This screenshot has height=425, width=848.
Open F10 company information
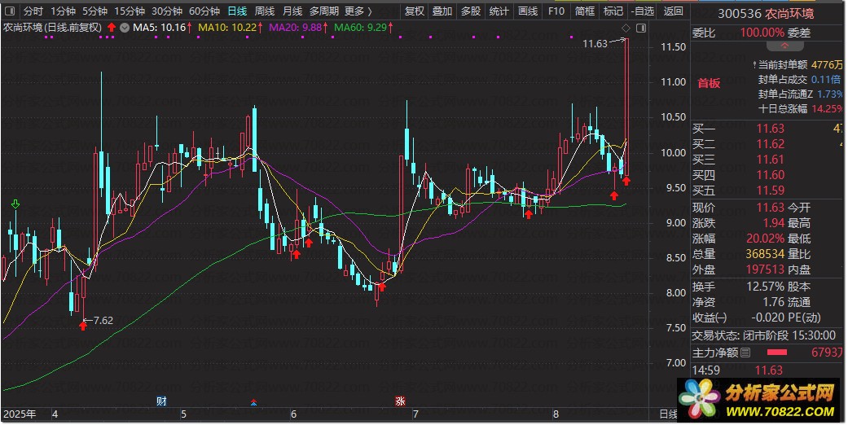click(x=556, y=11)
